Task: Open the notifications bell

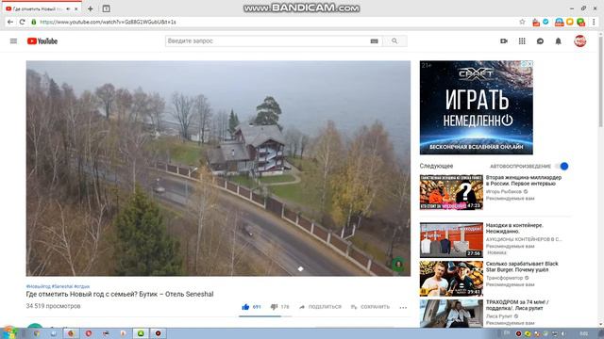Action: [558, 41]
